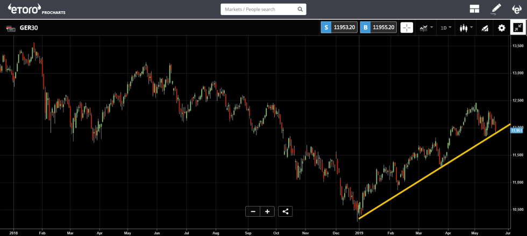Image resolution: width=527 pixels, height=236 pixels.
Task: Open the candlestick chart type dropdown
Action: [466, 28]
